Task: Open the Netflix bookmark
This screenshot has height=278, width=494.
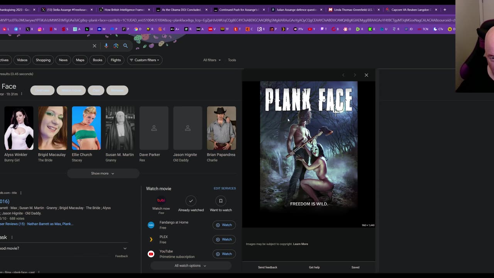Action: 53,29
